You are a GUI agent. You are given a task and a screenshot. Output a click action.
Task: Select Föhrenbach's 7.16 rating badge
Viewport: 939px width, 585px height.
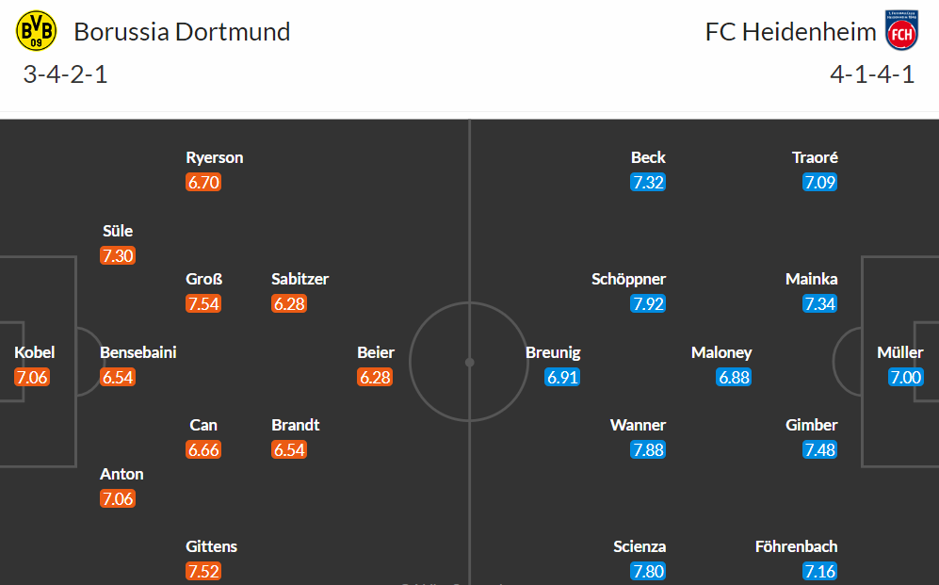(819, 571)
